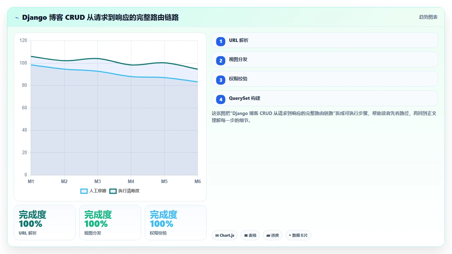Select the 视图分发 completion card
Viewport: 452px width, 254px height.
110,223
